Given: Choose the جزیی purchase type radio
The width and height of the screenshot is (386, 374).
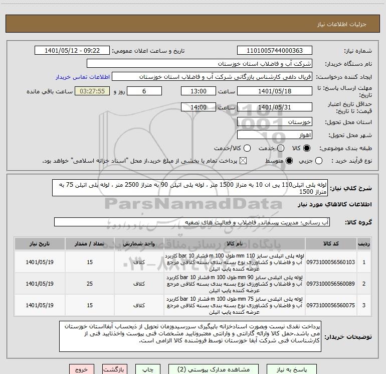Looking at the screenshot, I should (x=318, y=161).
